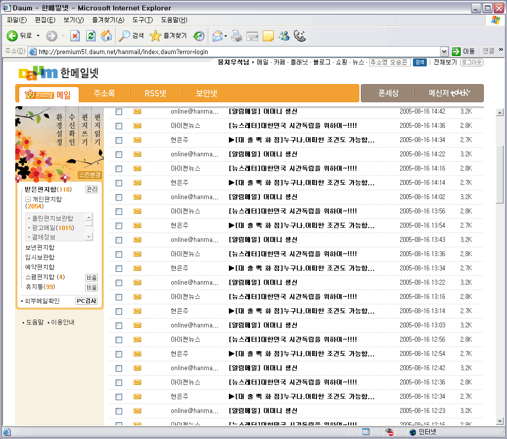Click the page icon in the address bar
This screenshot has width=507, height=439.
(32, 52)
